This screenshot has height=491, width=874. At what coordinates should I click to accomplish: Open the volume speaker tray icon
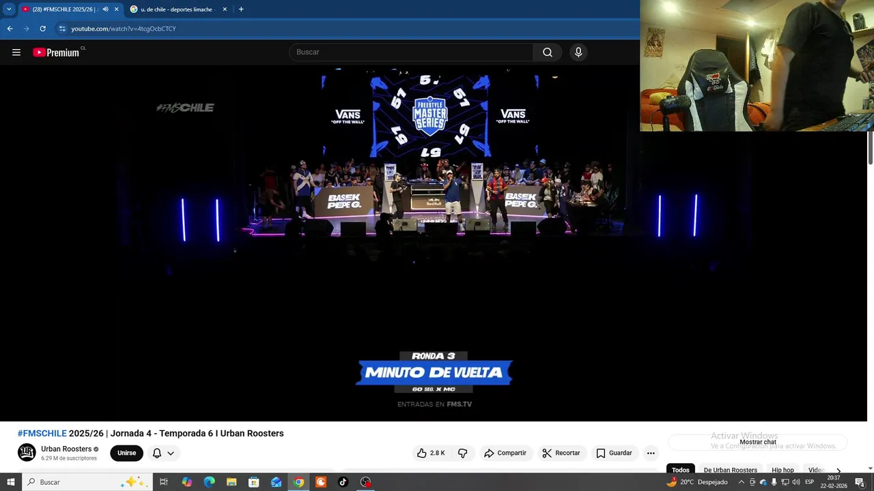coord(795,482)
